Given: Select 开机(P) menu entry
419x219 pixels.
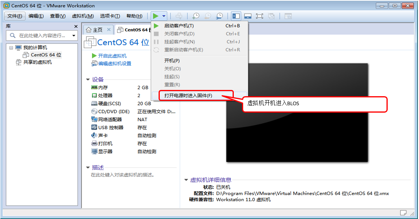Looking at the screenshot, I should click(200, 61).
